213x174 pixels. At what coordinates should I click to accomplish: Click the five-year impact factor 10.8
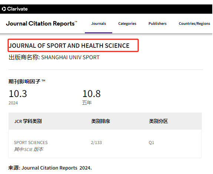tap(91, 94)
